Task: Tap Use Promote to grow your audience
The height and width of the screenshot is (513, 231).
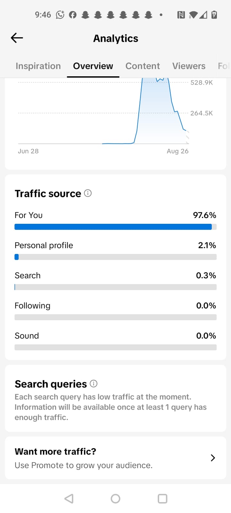Action: point(83,465)
